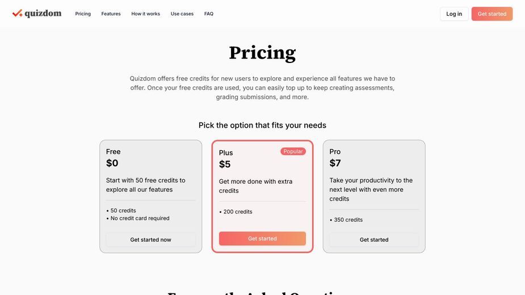525x295 pixels.
Task: Click the 350 credits bullet item
Action: point(346,220)
